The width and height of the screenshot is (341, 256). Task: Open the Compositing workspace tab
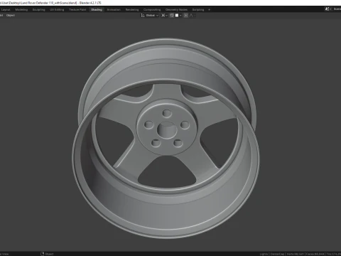tap(152, 10)
